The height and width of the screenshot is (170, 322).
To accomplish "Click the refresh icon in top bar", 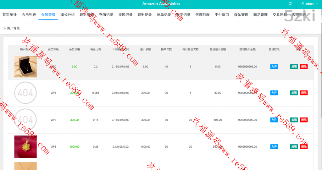I will click(290, 4).
